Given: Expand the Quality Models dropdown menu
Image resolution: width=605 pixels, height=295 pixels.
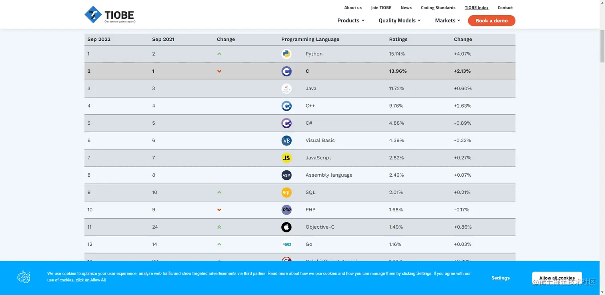Looking at the screenshot, I should 399,20.
